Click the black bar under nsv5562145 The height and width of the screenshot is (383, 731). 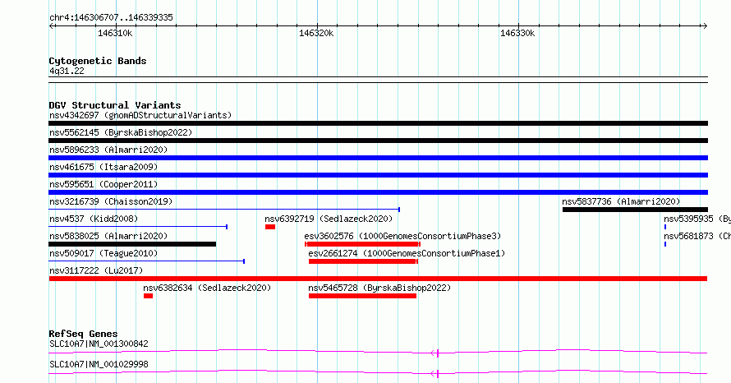pyautogui.click(x=378, y=141)
